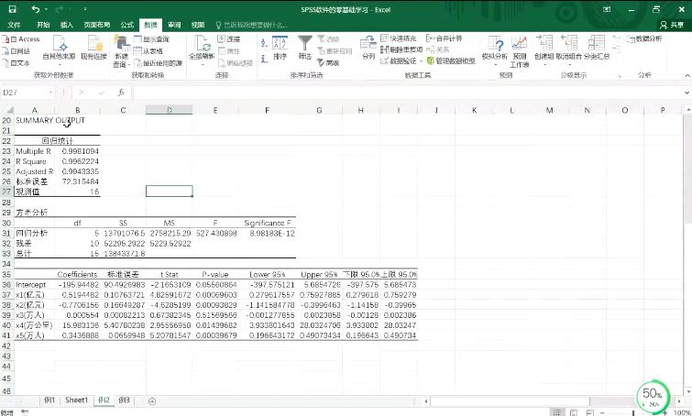Select column header F
692x416 pixels.
[267, 110]
